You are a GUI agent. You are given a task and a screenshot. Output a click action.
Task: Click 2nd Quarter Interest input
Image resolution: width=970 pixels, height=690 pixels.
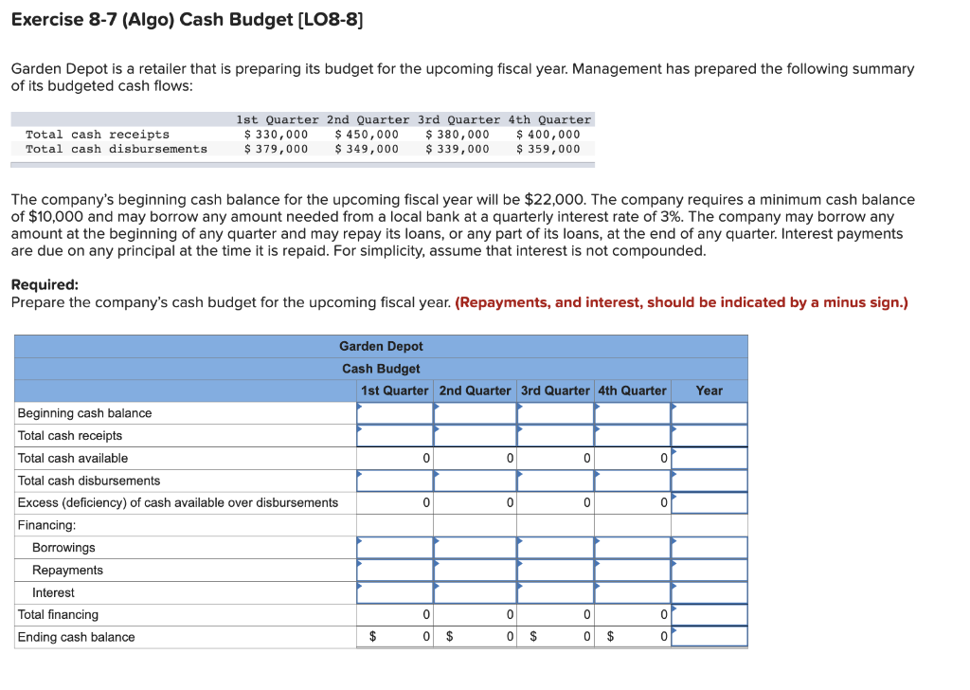pos(476,592)
